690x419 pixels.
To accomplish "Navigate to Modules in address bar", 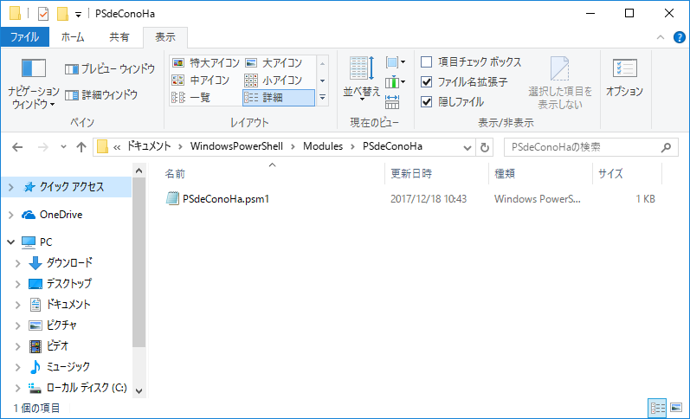I will (x=323, y=146).
